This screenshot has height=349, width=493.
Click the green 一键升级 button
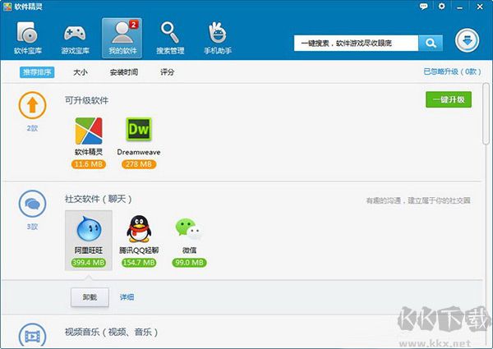click(449, 99)
